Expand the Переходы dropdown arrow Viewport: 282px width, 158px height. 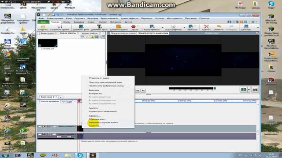195,26
